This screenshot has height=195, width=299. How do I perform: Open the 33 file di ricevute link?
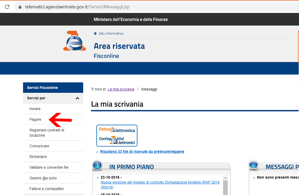click(x=142, y=152)
